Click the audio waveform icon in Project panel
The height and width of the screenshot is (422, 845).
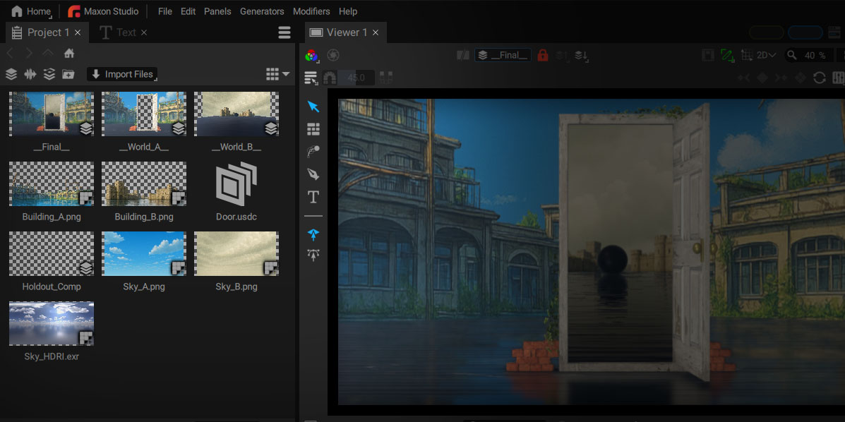pyautogui.click(x=30, y=74)
